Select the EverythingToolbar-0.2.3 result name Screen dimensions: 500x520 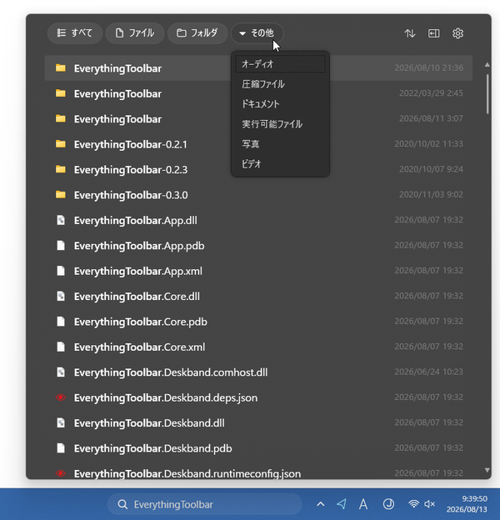click(x=131, y=169)
